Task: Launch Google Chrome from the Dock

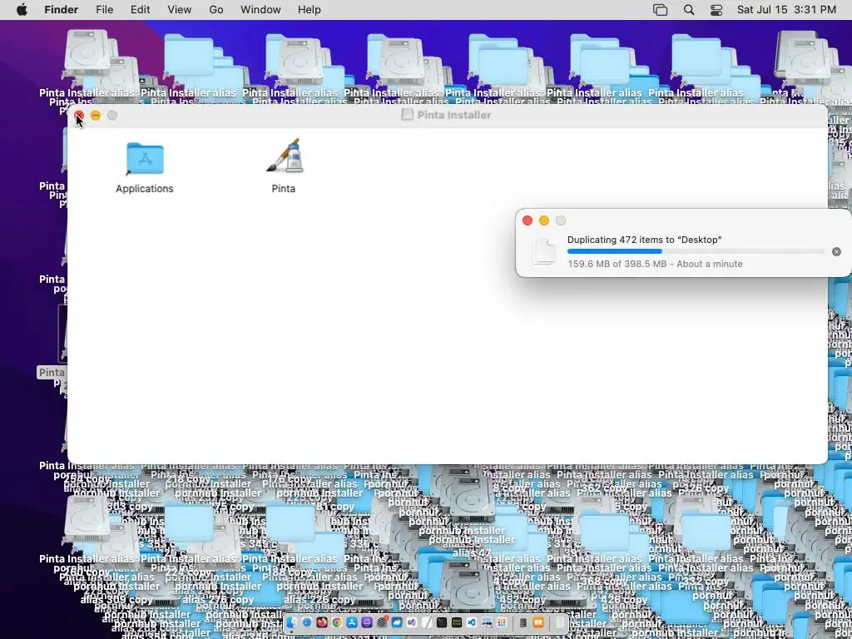Action: point(337,622)
